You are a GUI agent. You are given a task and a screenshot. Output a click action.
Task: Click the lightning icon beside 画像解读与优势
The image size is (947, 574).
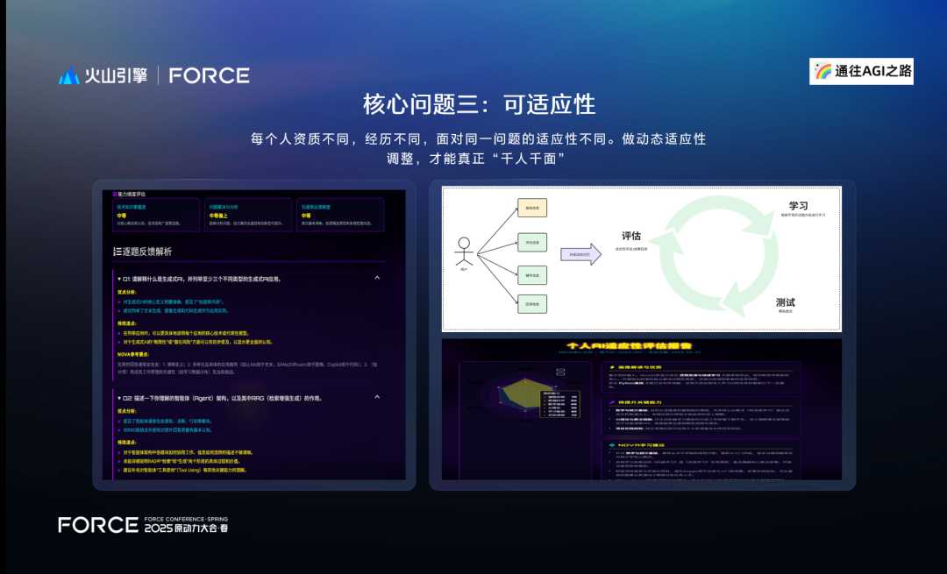[612, 367]
